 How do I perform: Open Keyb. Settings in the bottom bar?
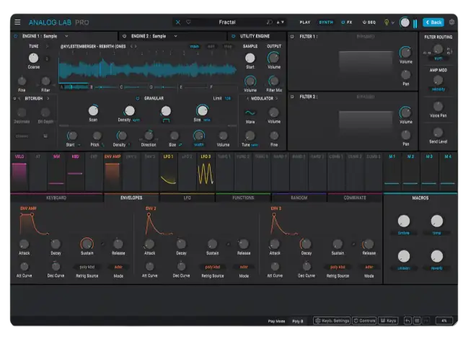[332, 321]
